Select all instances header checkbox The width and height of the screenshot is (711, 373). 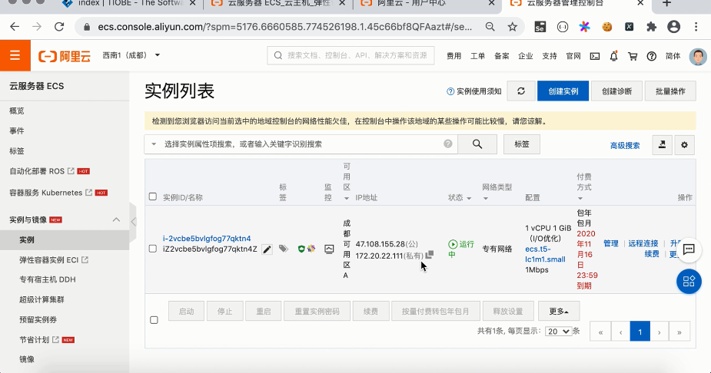(153, 196)
